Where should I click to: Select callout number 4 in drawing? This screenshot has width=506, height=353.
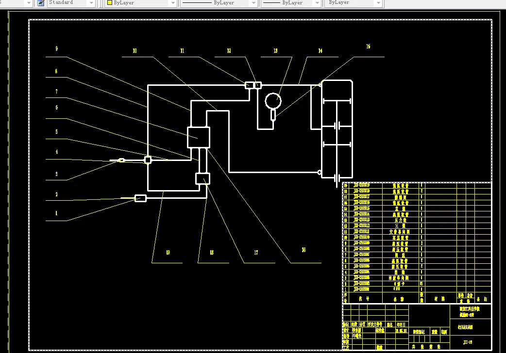(56, 152)
